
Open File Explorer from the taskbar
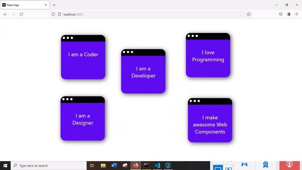[x=103, y=166]
